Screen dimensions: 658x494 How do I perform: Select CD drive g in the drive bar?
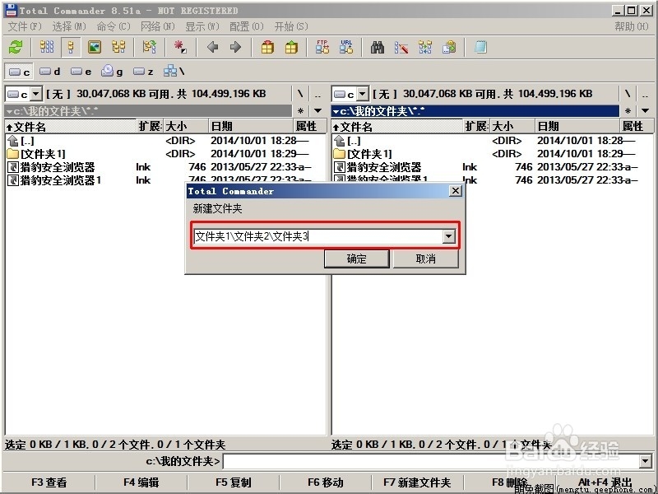(x=112, y=72)
